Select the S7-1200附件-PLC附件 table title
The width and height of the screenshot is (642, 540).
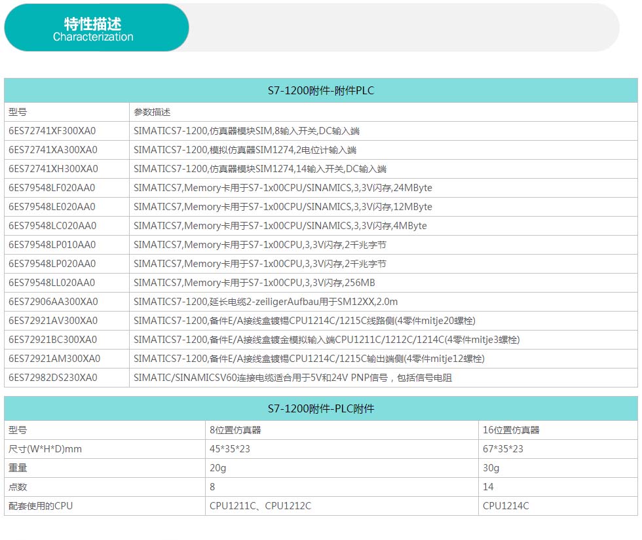click(x=321, y=408)
